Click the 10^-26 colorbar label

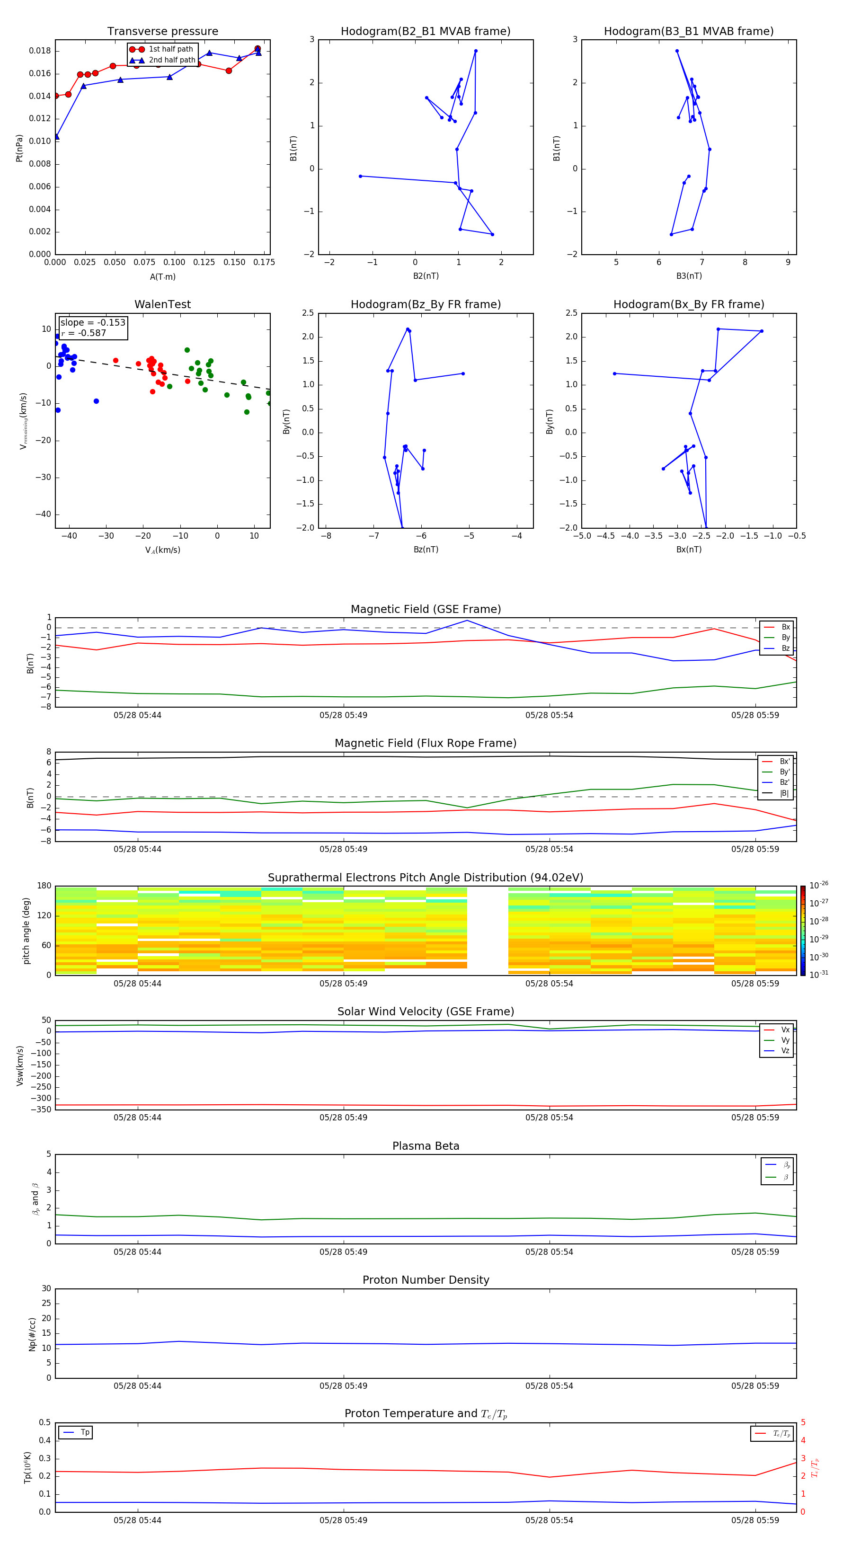click(x=819, y=885)
